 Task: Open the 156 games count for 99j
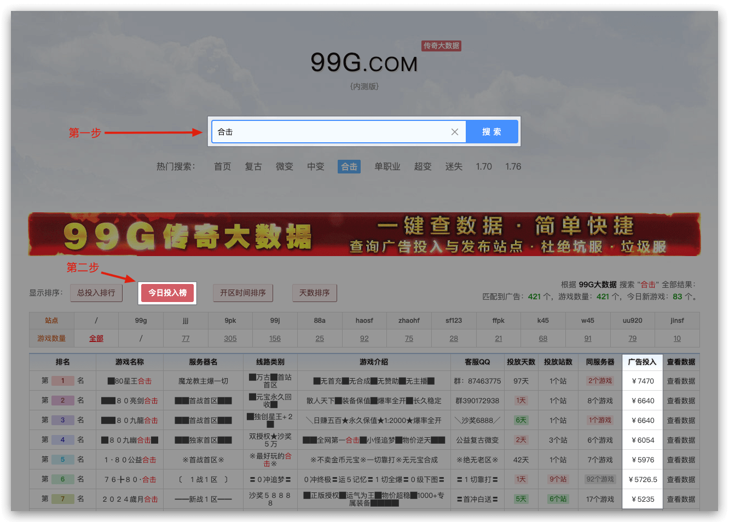275,339
